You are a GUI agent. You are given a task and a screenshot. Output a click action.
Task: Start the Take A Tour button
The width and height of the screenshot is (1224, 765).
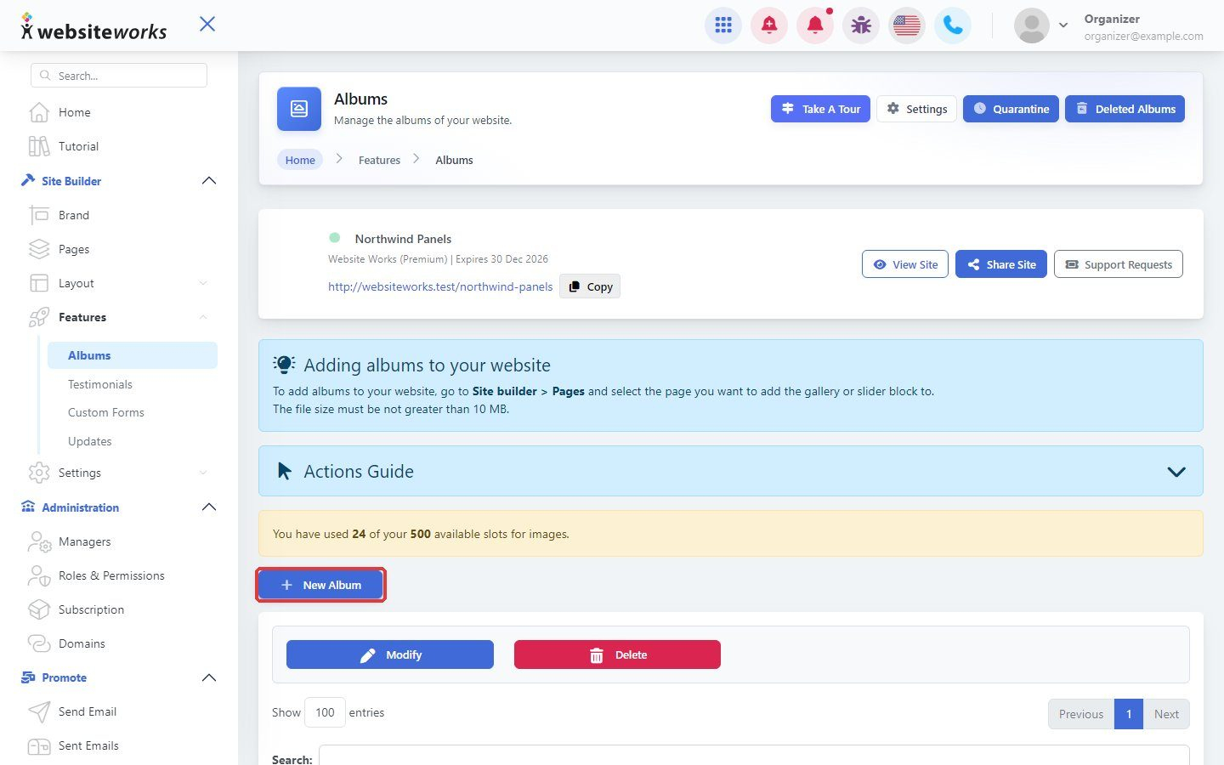[820, 109]
